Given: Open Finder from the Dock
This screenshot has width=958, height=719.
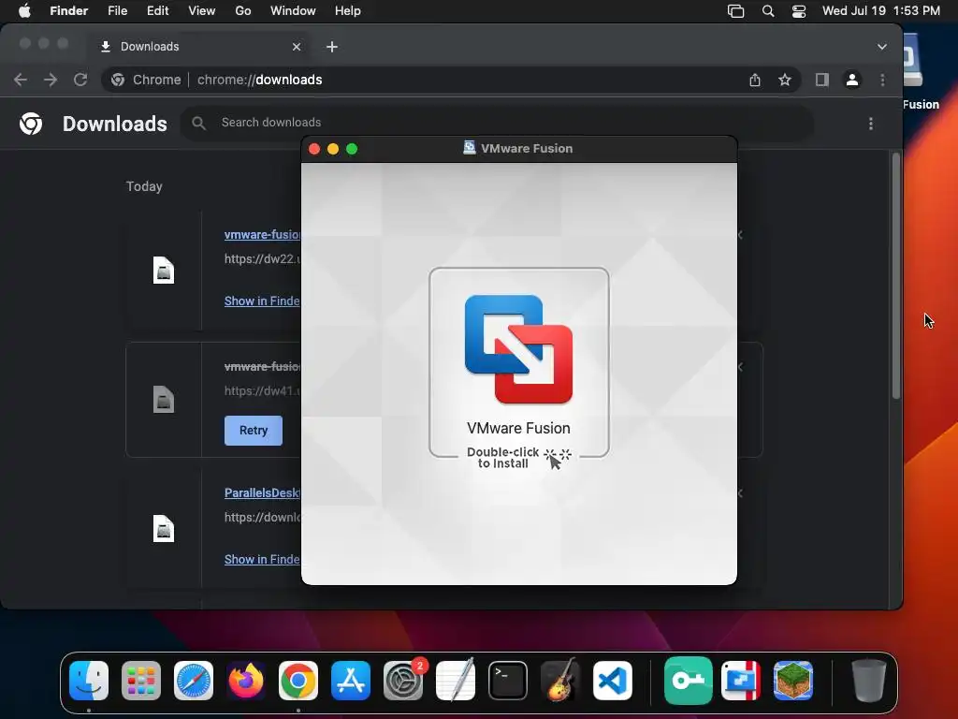Looking at the screenshot, I should (x=89, y=681).
